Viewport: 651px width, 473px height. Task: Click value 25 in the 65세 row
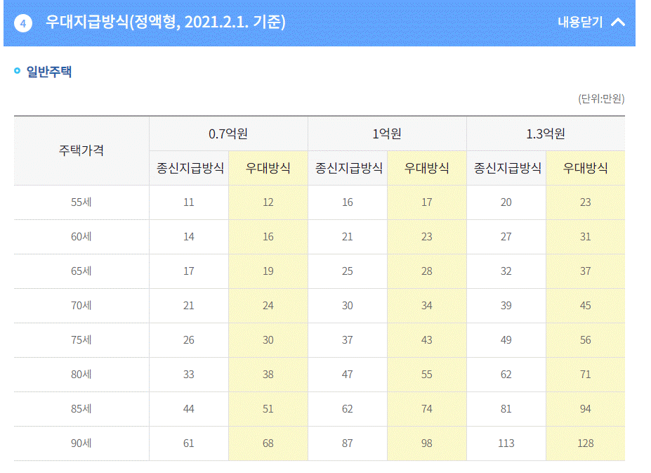point(348,271)
